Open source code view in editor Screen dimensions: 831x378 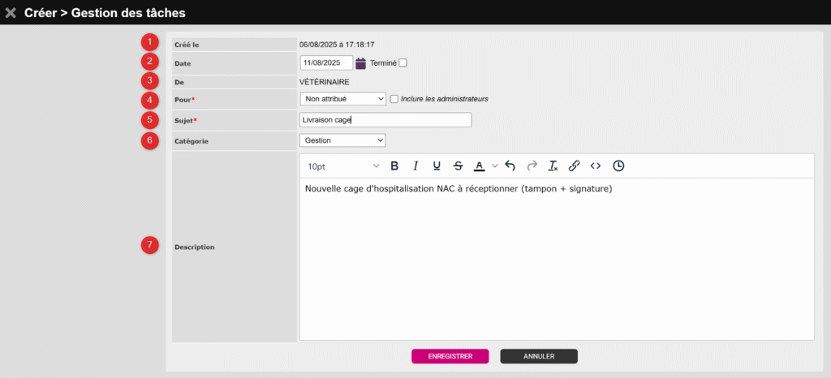pyautogui.click(x=595, y=165)
